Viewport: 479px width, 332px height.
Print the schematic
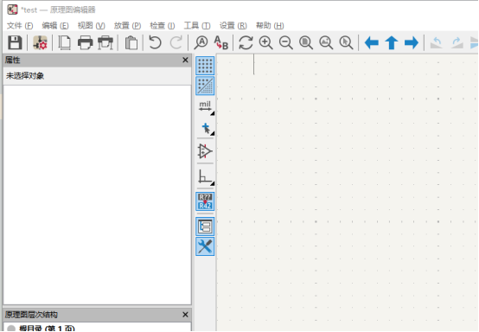[85, 42]
